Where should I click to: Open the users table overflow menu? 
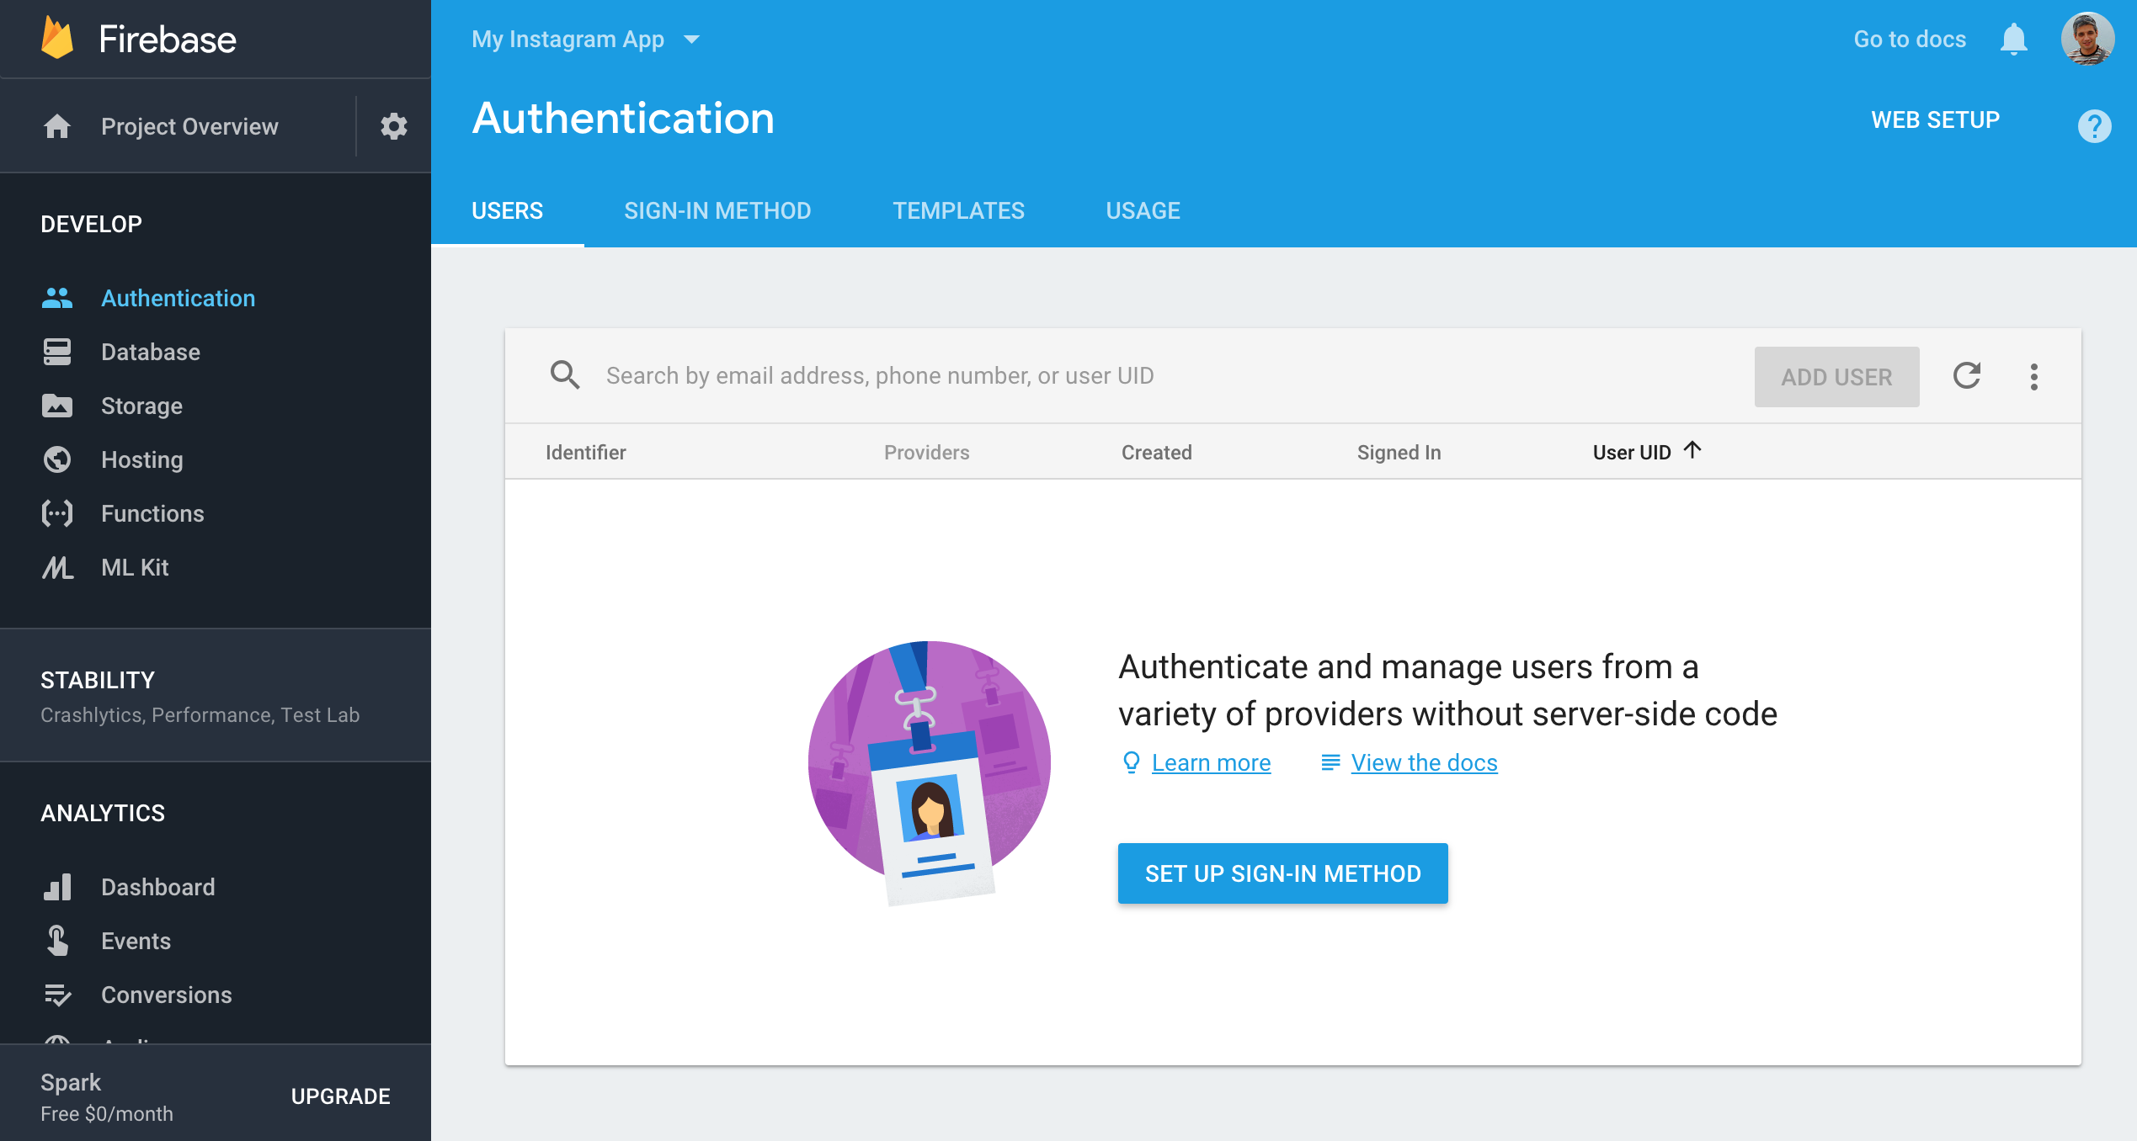[x=2034, y=376]
